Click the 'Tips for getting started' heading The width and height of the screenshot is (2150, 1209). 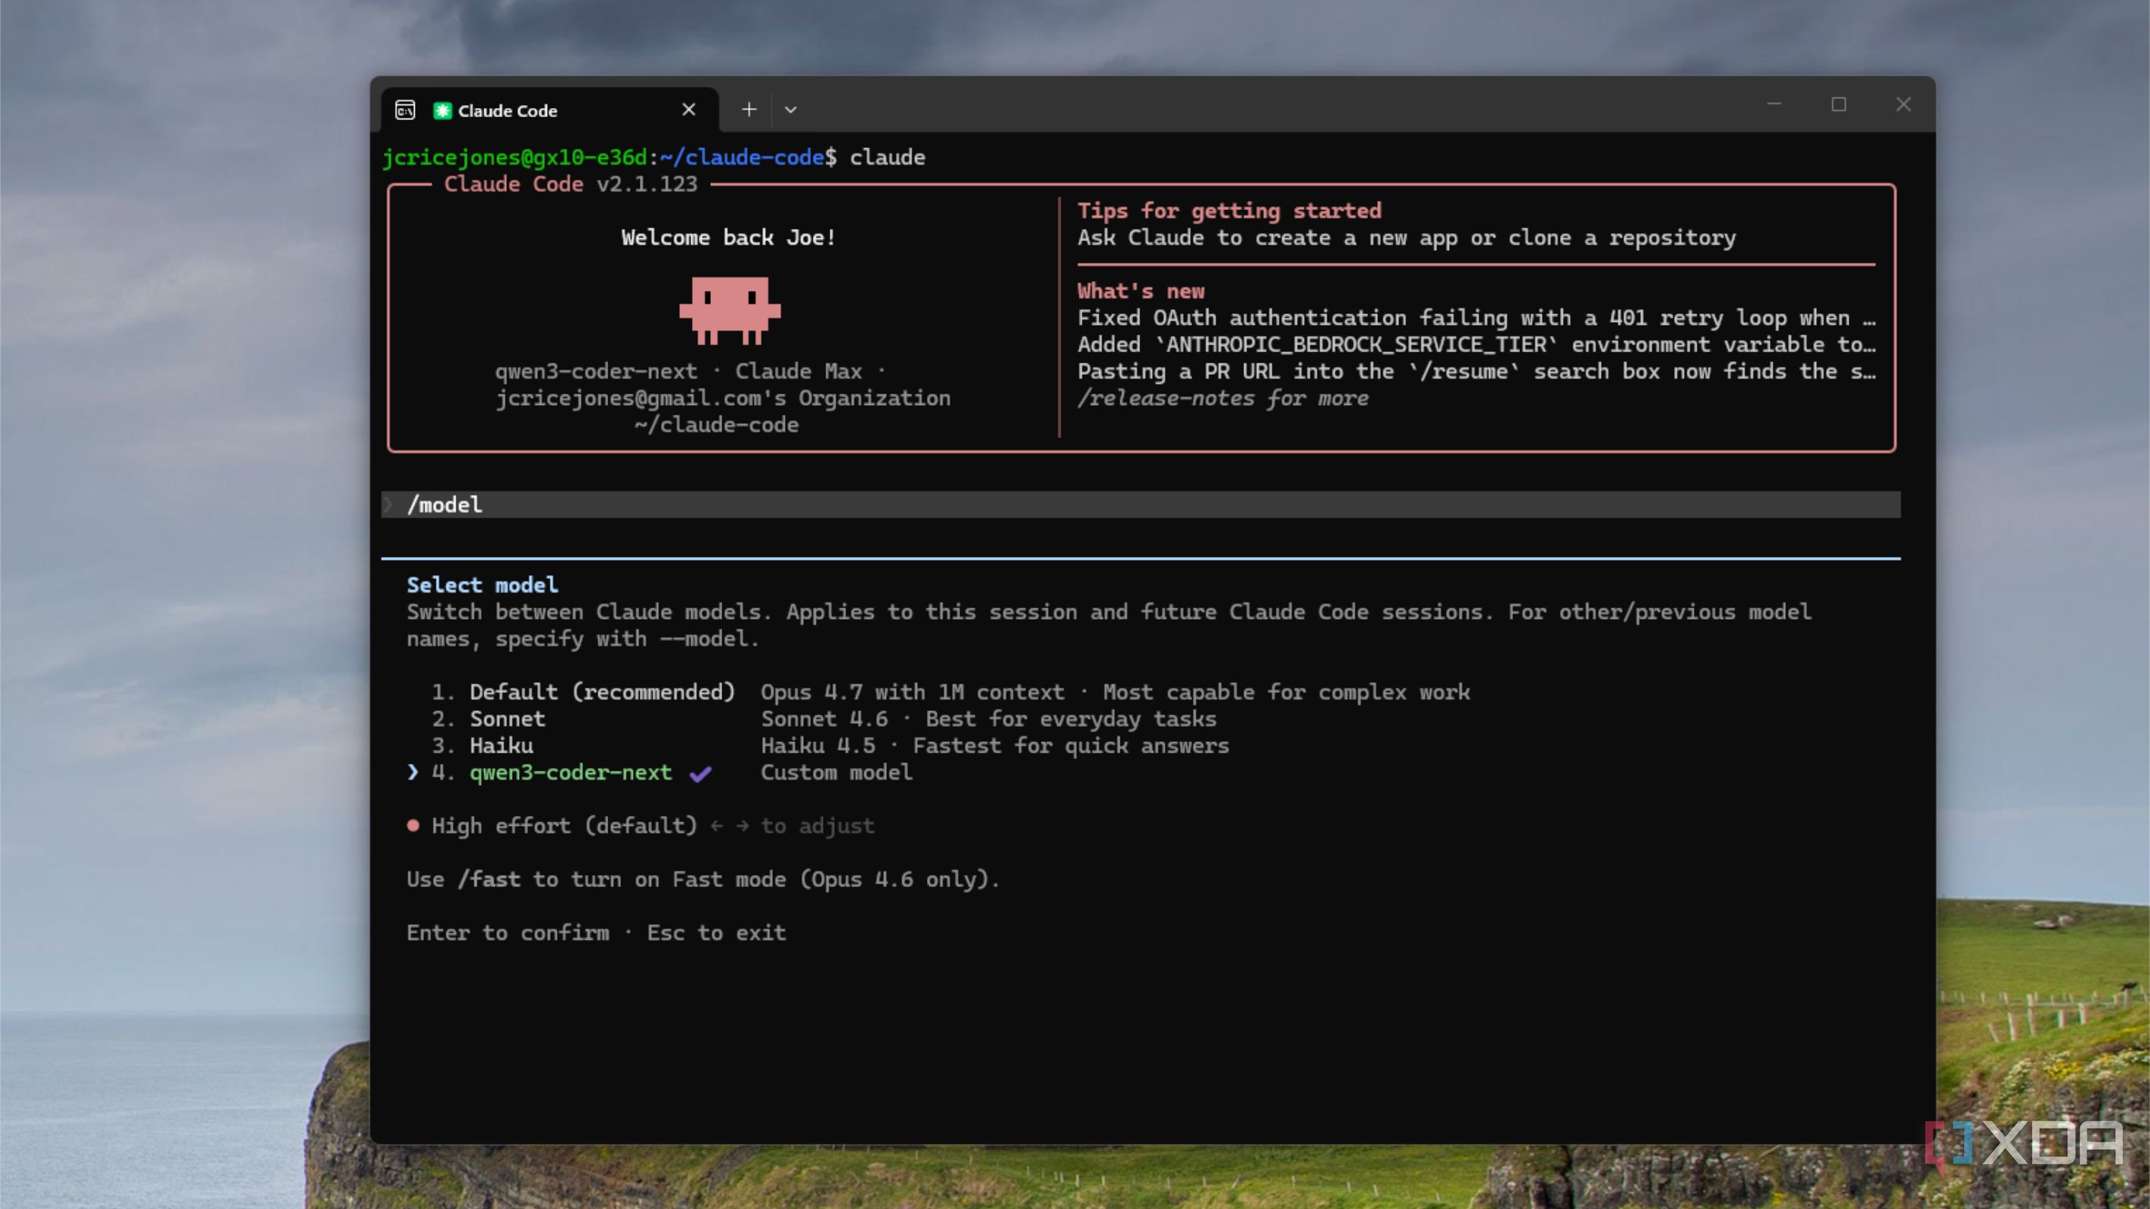(x=1228, y=212)
